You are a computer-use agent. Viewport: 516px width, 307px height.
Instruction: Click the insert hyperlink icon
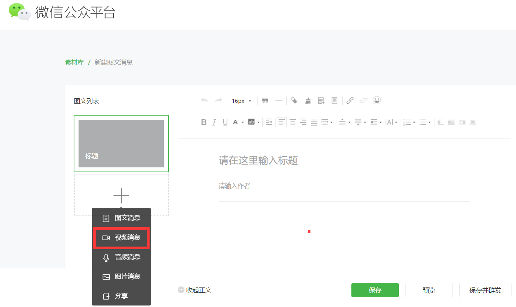[x=350, y=100]
